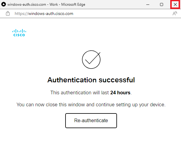181x147 pixels.
Task: Click the "Authentication successful" heading
Action: pos(91,80)
